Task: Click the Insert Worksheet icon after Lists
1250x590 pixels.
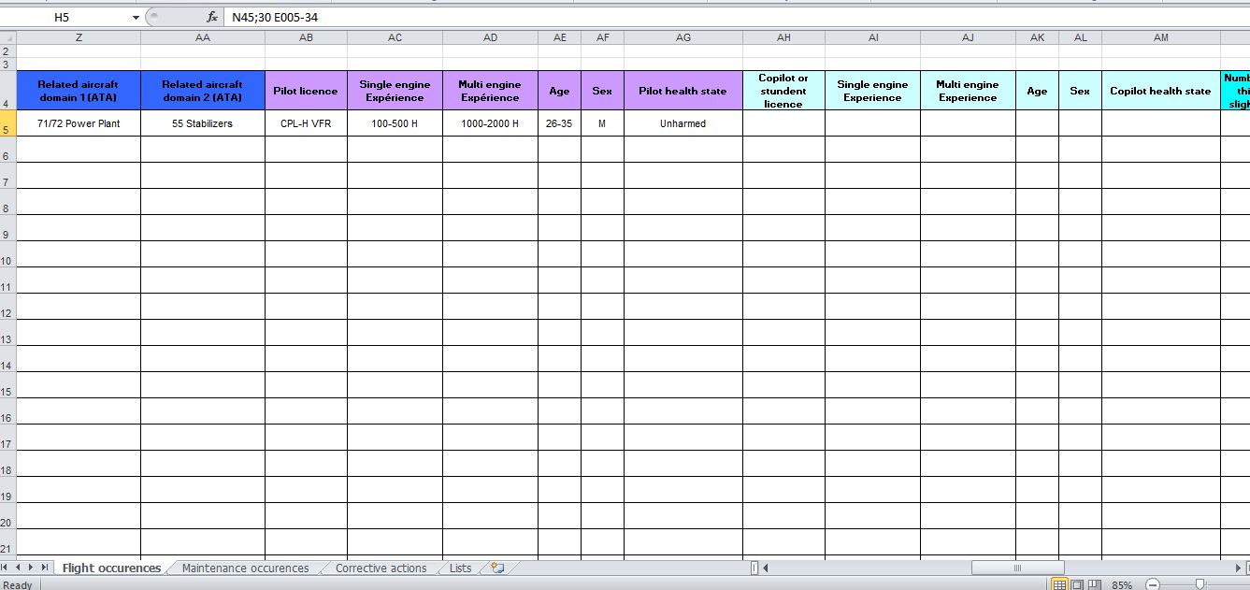Action: point(497,568)
